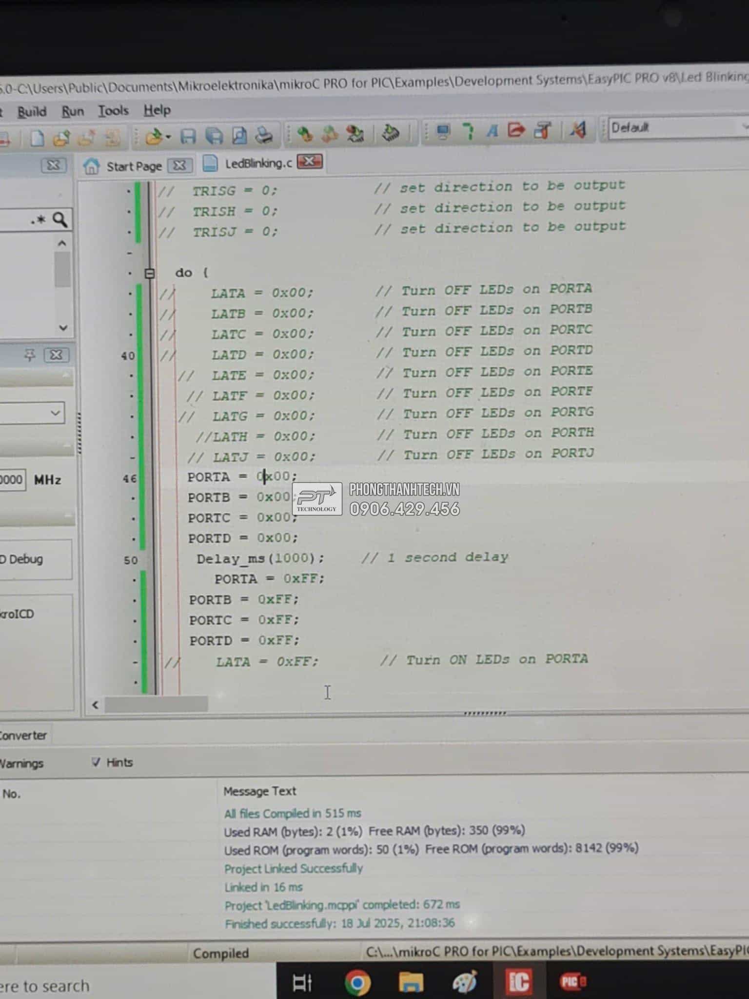Click the search magnifier button in side panel

[x=60, y=220]
